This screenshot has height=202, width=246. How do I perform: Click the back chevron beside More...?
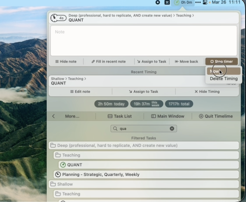(53, 116)
